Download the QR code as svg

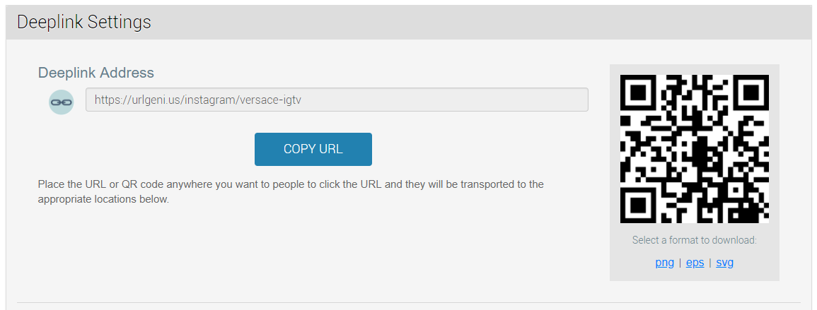725,263
